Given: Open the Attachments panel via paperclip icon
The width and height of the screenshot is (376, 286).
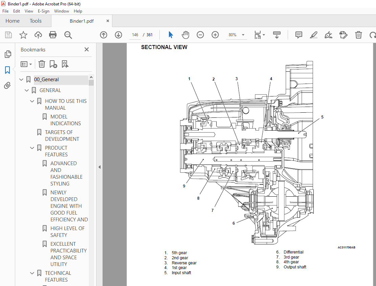Looking at the screenshot, I should (7, 86).
